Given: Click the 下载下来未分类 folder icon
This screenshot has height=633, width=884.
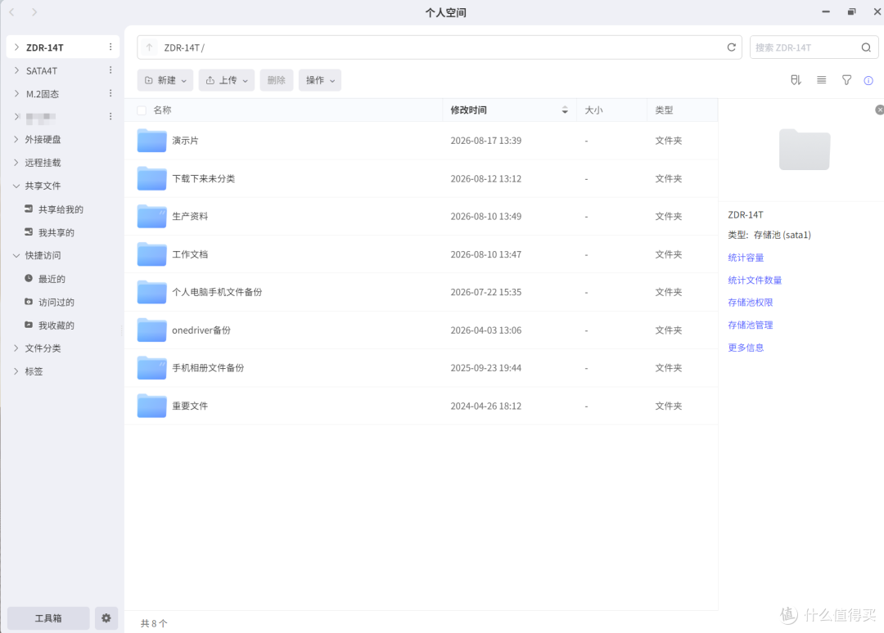Looking at the screenshot, I should 151,178.
